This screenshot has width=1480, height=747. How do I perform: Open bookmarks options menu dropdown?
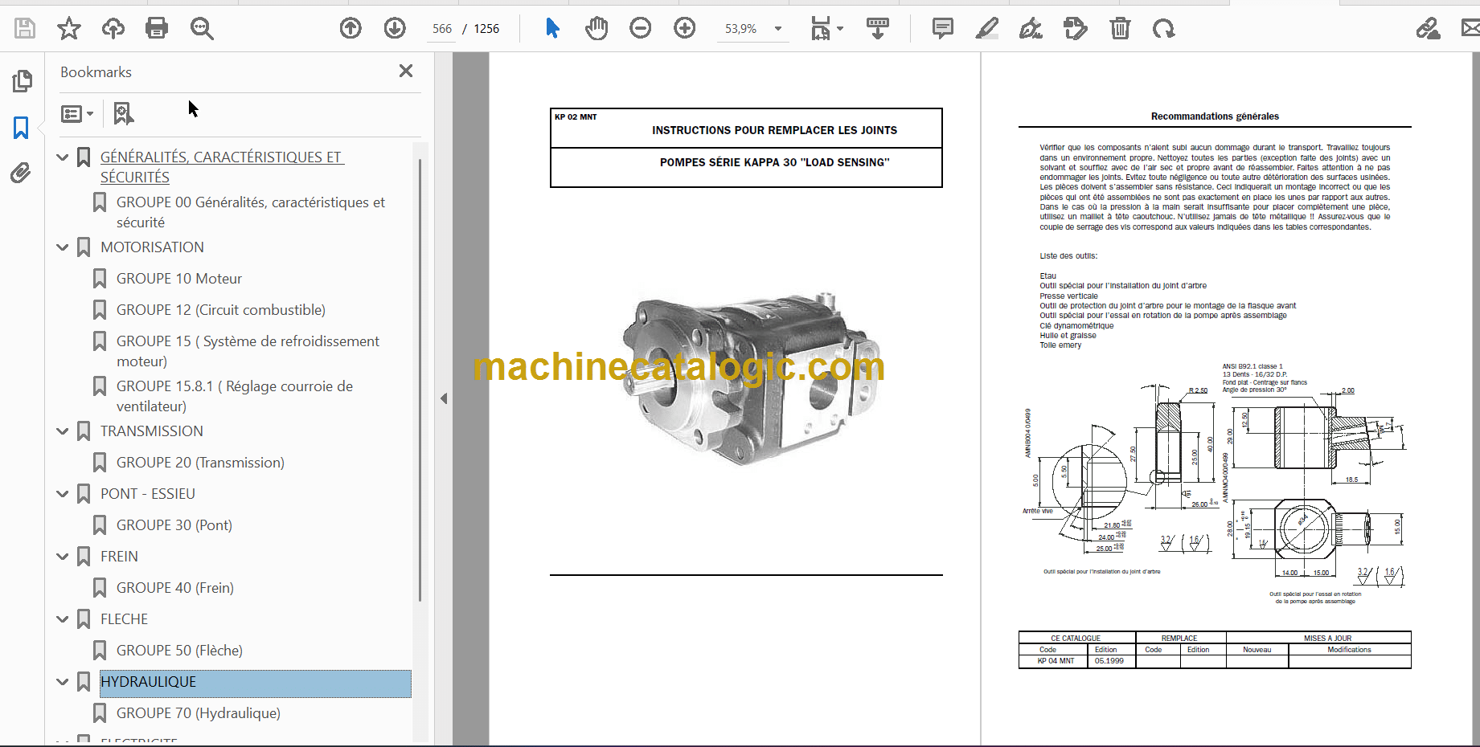click(77, 114)
